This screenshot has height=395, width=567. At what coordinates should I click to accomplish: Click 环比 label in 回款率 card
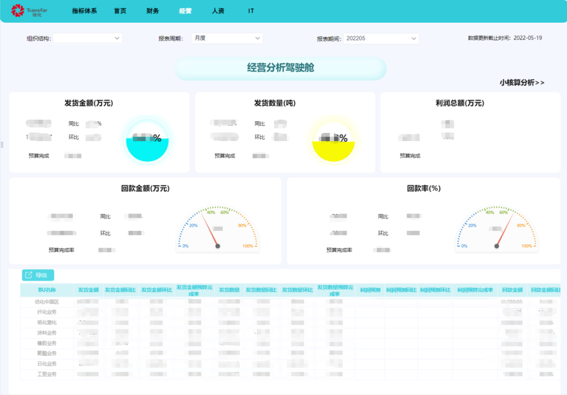(x=383, y=233)
